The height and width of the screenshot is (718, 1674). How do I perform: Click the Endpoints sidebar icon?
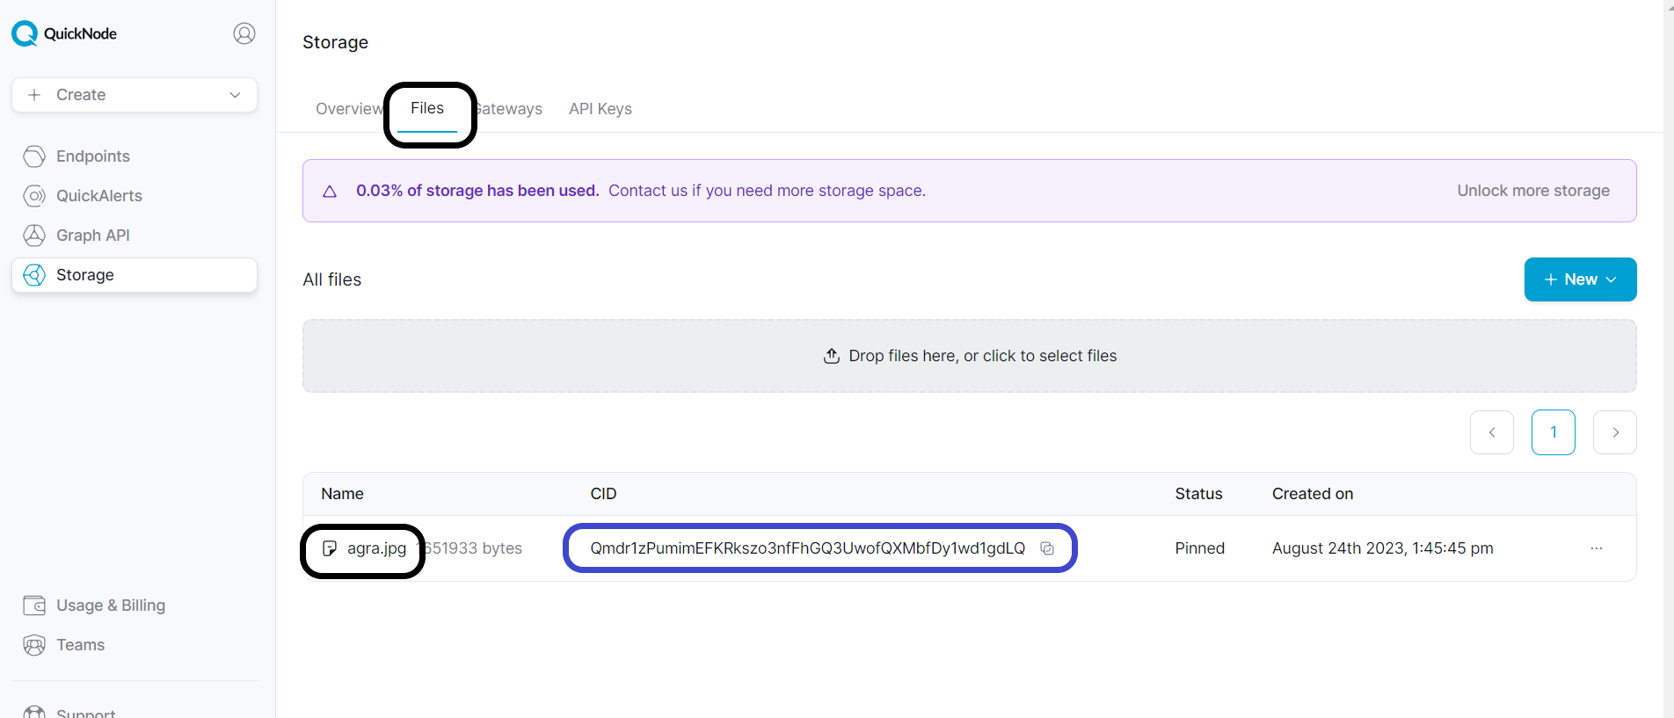coord(34,156)
